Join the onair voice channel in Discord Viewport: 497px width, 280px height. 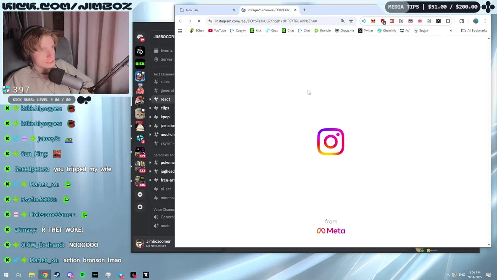point(163,226)
